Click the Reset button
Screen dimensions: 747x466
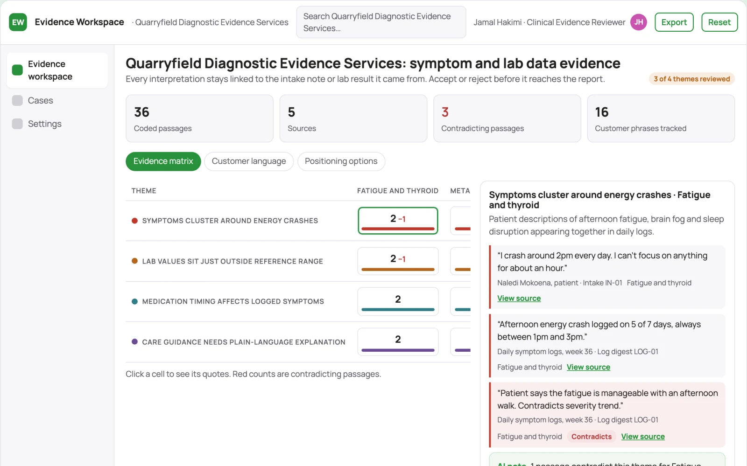(719, 22)
